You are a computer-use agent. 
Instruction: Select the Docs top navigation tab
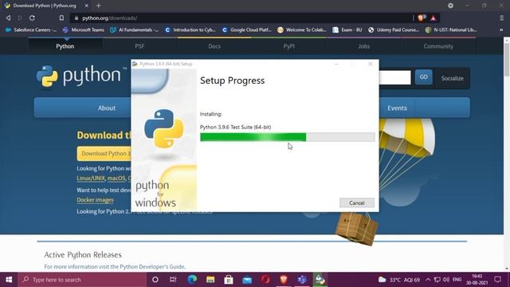tap(214, 46)
